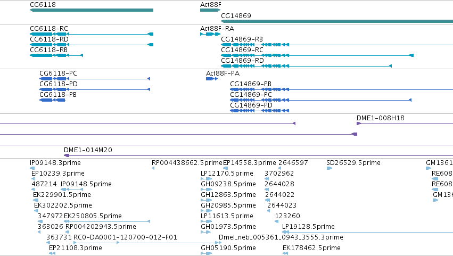Screen dimensions: 453x256
Task: Select the EK302202.5prime EST label
Action: (63, 205)
